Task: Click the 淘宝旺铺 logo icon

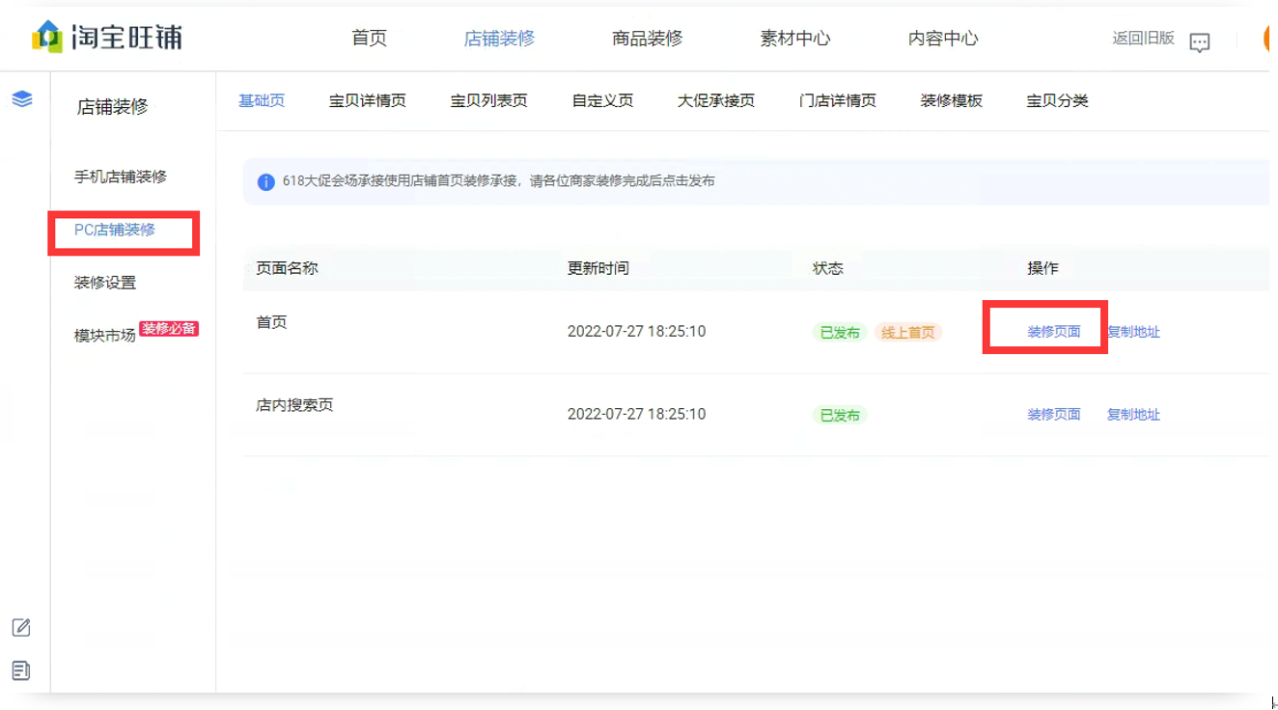Action: (x=46, y=37)
